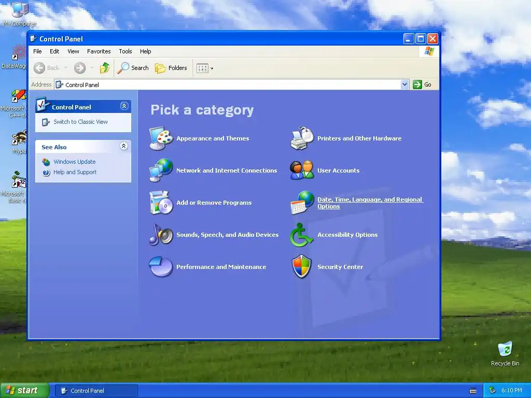Click the Up folder toolbar icon
The image size is (531, 398).
[x=105, y=68]
